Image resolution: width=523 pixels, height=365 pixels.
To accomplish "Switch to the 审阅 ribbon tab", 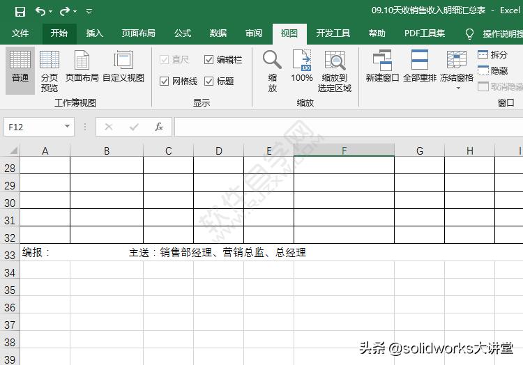I will (254, 33).
